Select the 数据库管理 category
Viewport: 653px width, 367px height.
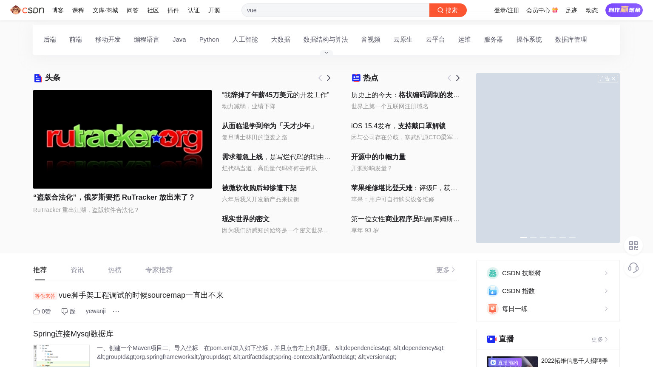pos(571,40)
